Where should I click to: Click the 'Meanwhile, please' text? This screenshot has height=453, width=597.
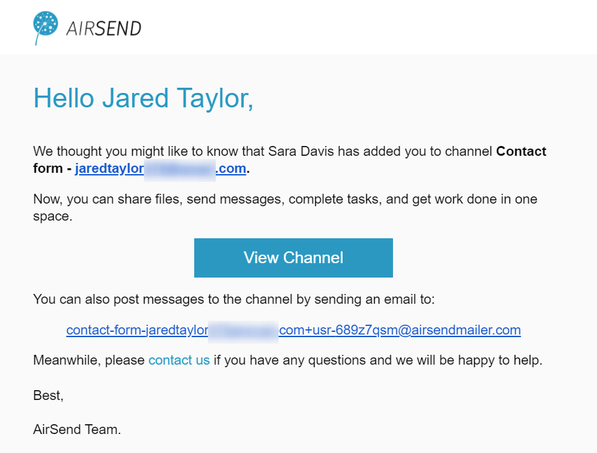tap(89, 360)
